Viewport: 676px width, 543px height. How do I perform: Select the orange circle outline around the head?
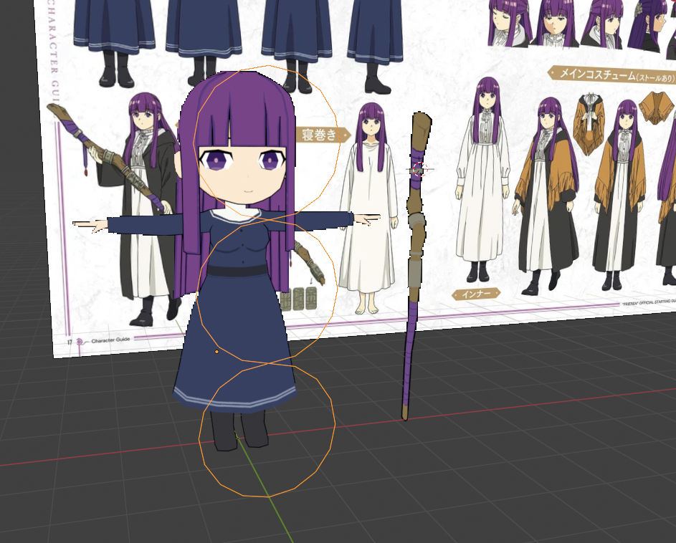[x=266, y=143]
